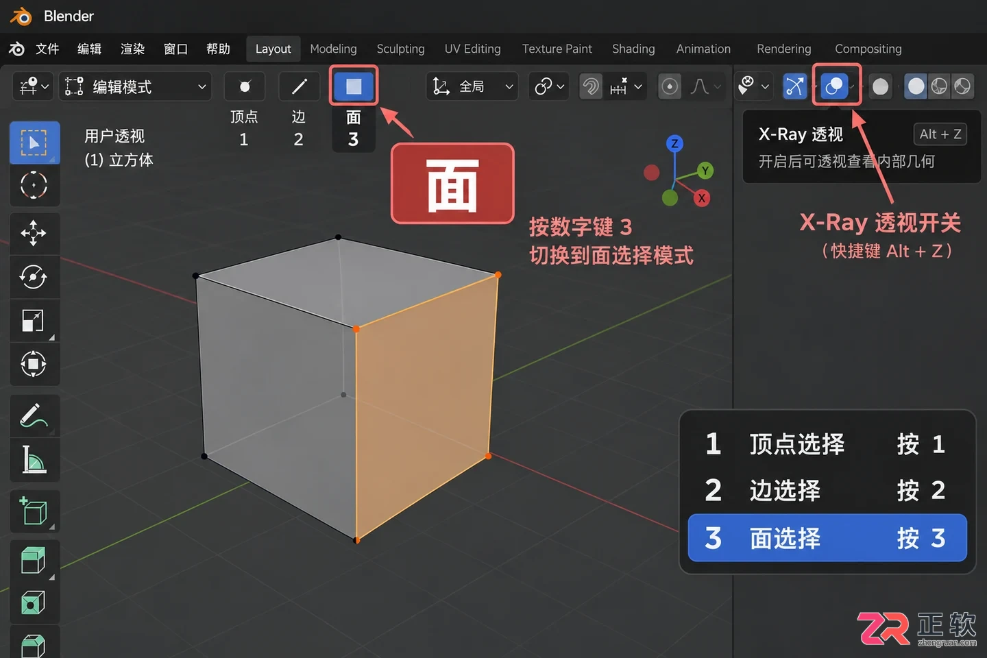This screenshot has height=658, width=987.
Task: Open the editor type dropdown
Action: [34, 86]
